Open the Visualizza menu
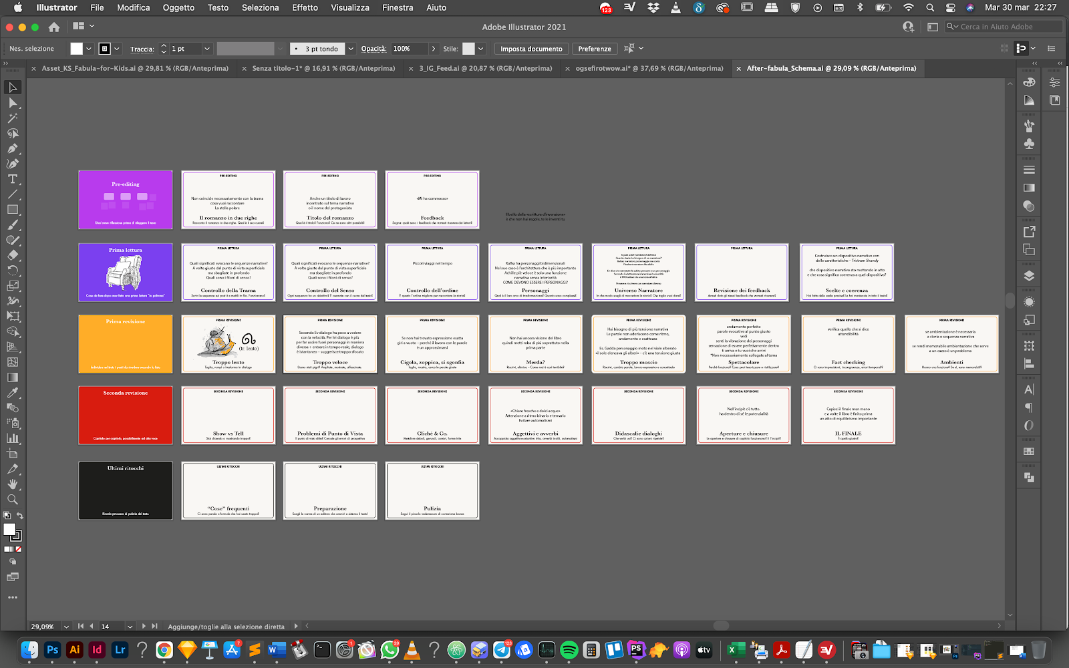 pyautogui.click(x=350, y=8)
